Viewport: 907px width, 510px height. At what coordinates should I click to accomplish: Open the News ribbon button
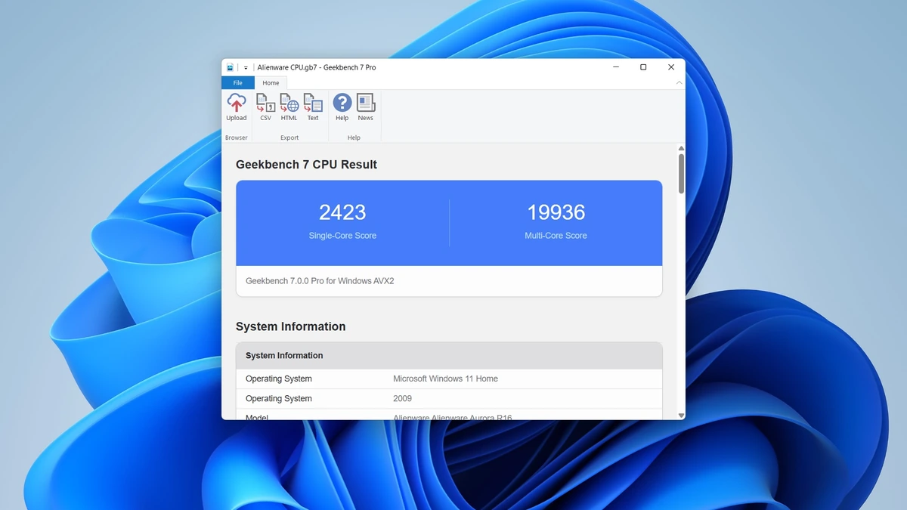[366, 107]
